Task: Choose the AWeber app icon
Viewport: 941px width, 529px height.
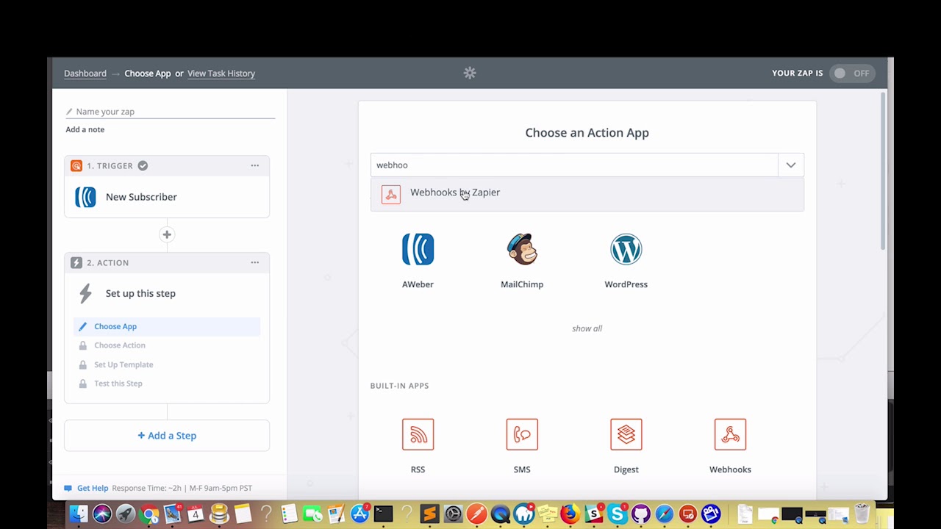Action: tap(418, 249)
